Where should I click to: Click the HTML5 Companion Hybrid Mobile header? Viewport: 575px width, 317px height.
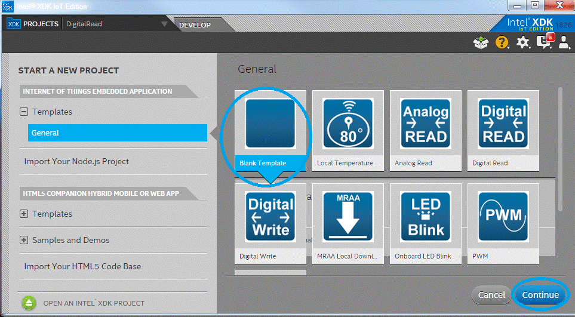(x=101, y=193)
